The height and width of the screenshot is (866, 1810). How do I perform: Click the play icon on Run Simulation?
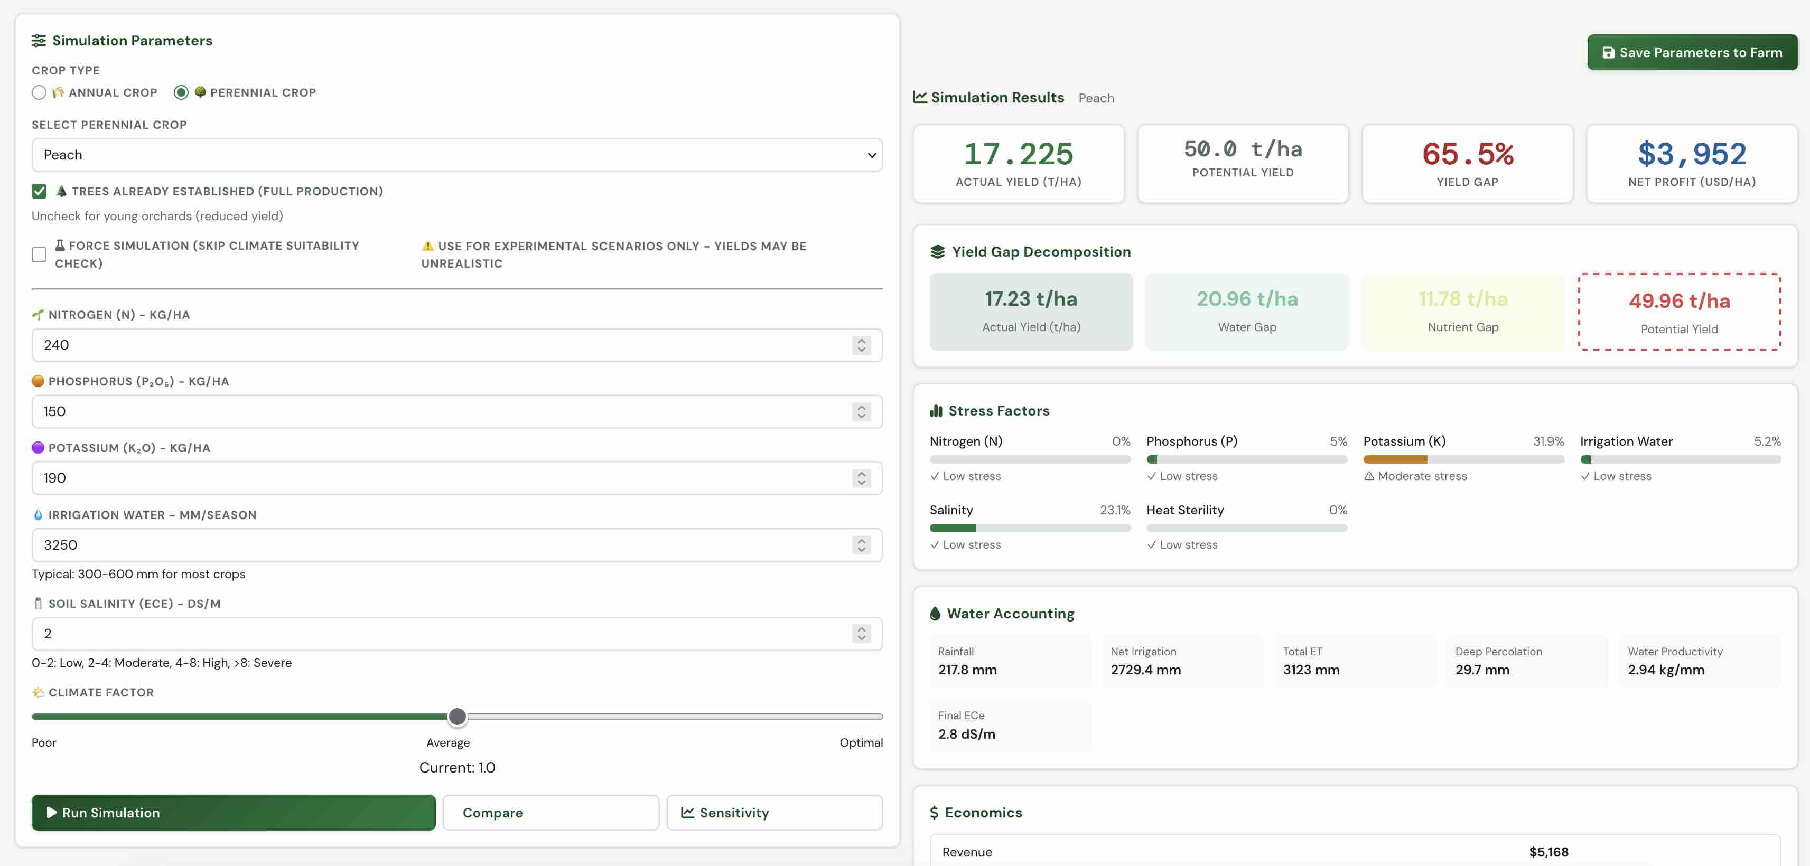(x=52, y=813)
